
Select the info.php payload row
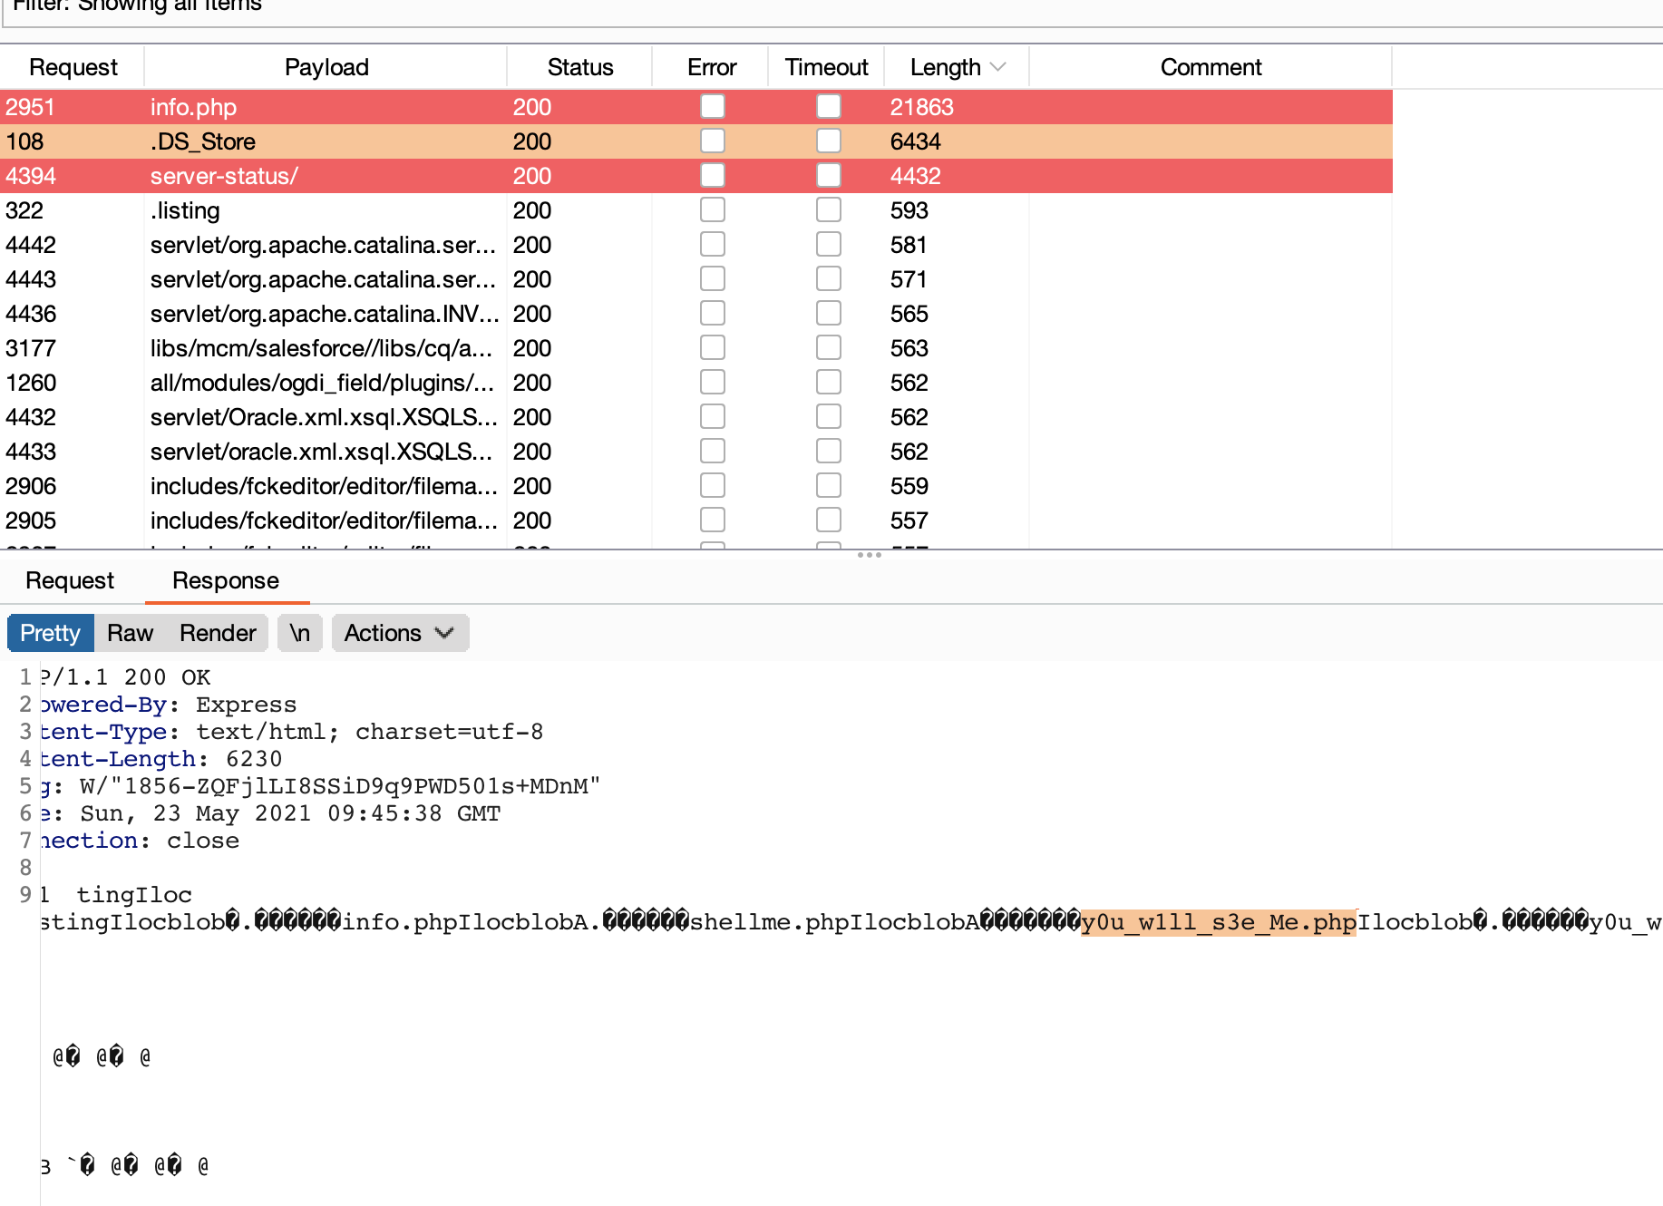tap(696, 107)
